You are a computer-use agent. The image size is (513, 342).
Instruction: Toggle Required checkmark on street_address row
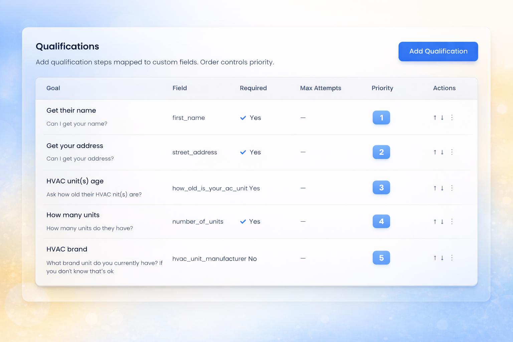click(243, 152)
